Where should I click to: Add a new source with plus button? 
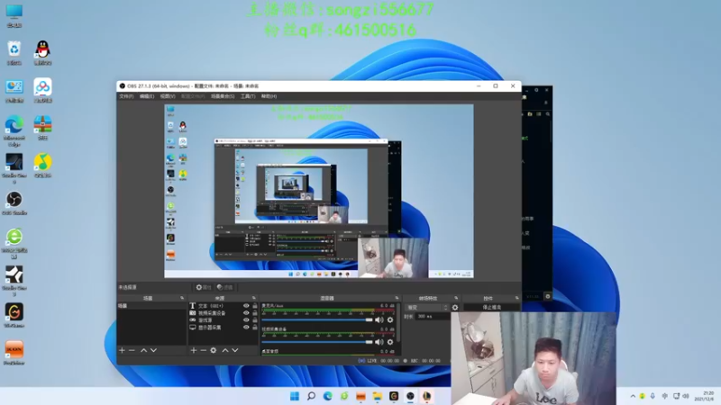point(194,350)
